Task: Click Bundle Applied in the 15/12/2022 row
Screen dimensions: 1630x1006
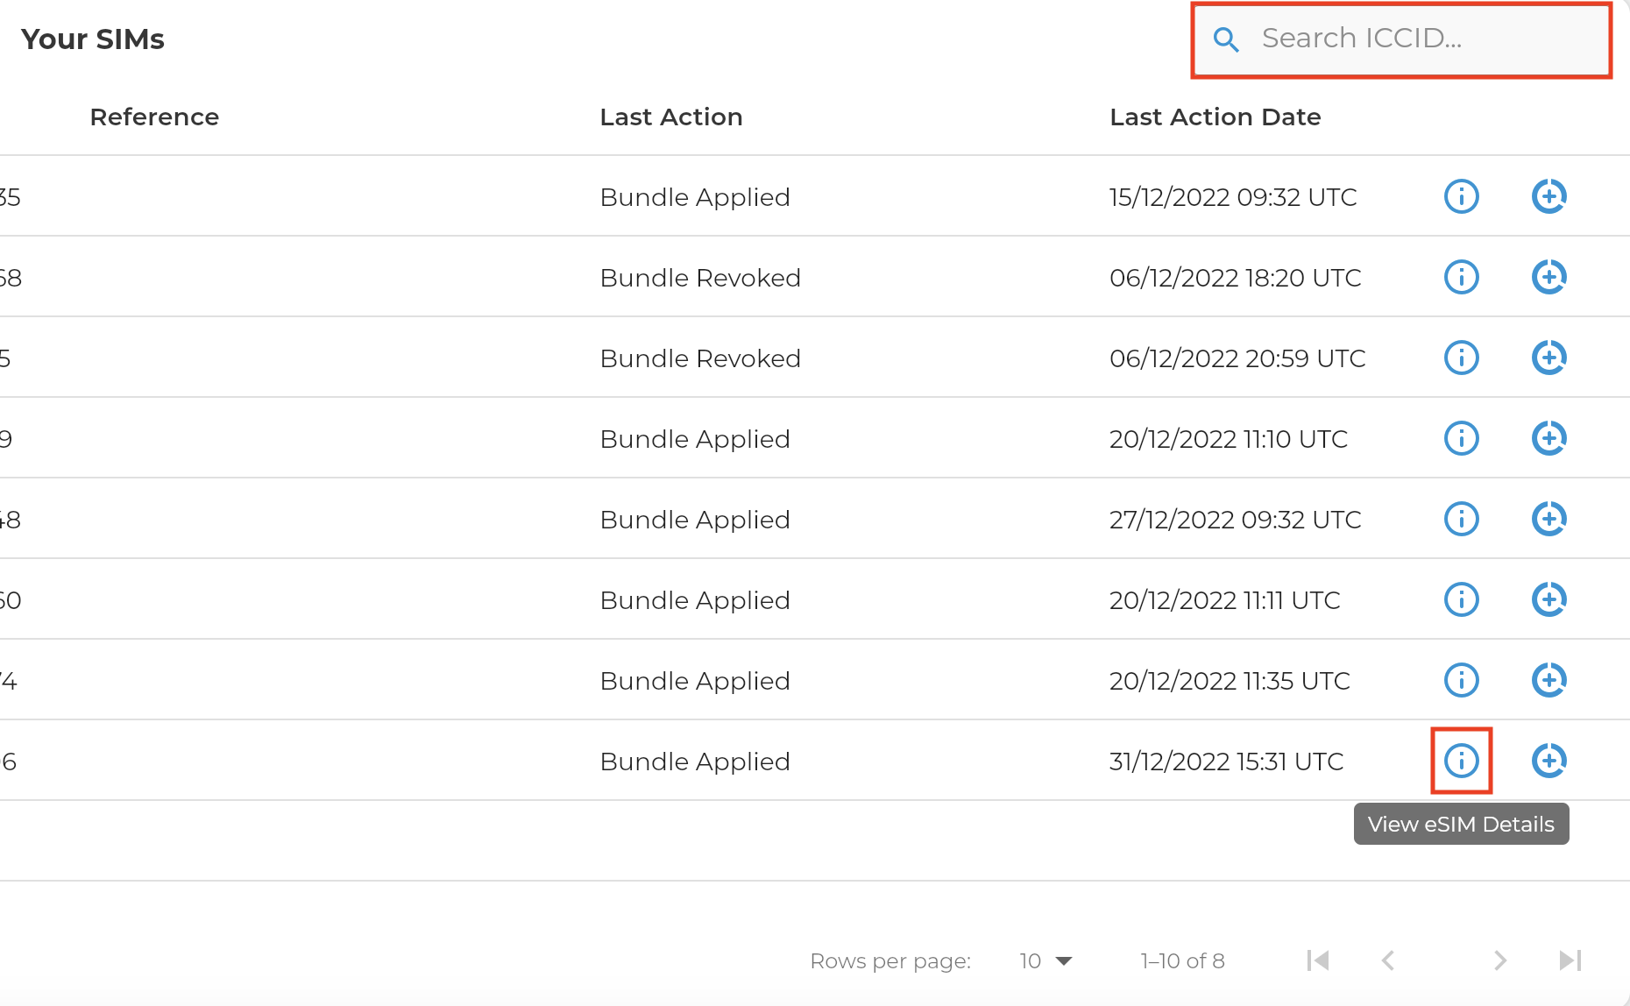Action: [695, 197]
